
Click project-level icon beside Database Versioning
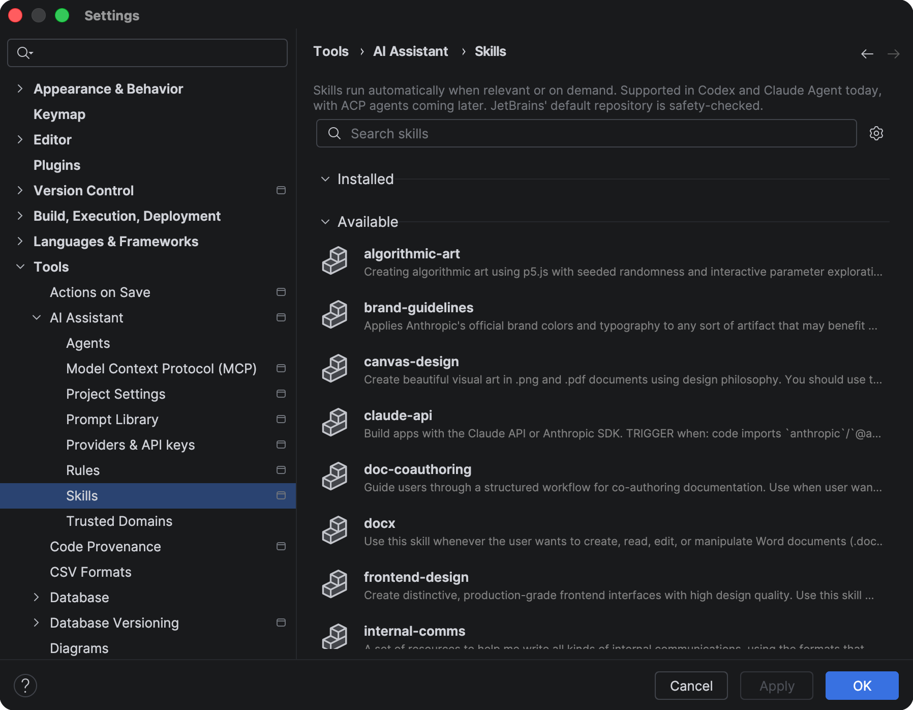click(x=281, y=623)
